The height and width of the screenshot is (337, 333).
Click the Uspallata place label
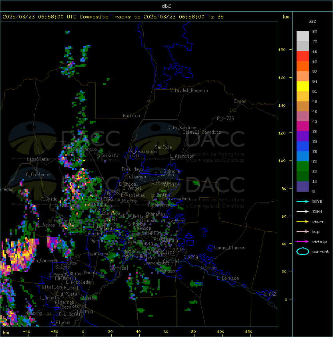pyautogui.click(x=38, y=159)
